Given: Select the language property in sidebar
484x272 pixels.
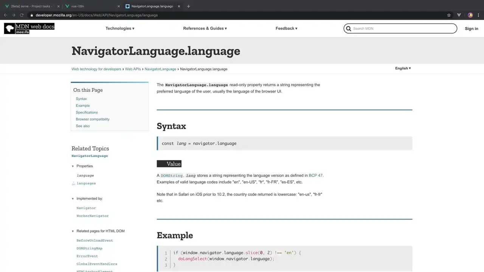Looking at the screenshot, I should [x=85, y=176].
